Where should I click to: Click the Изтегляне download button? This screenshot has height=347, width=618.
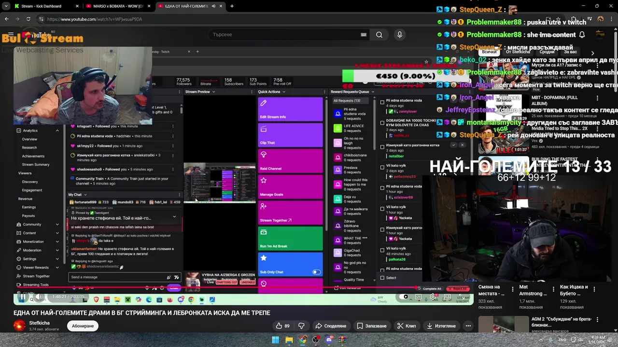441,326
